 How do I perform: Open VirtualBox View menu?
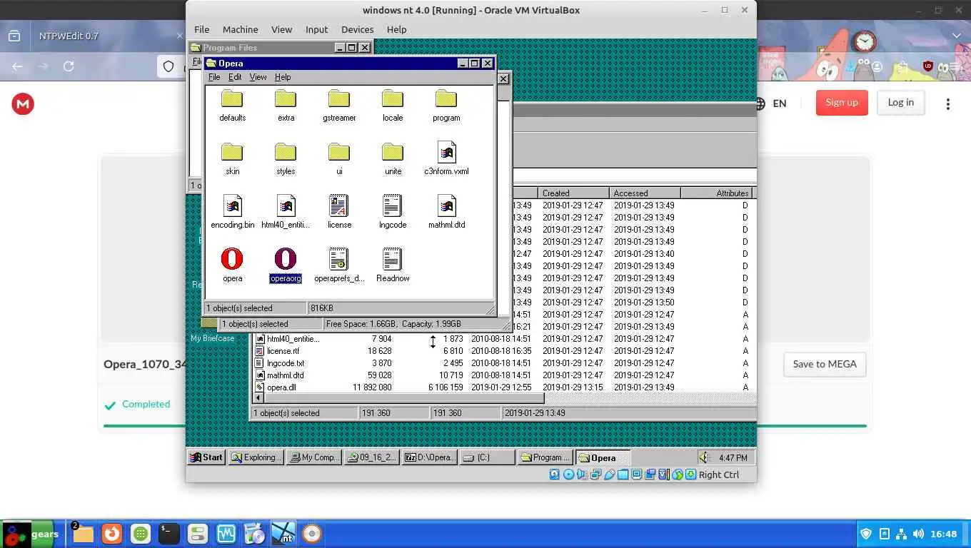tap(281, 29)
